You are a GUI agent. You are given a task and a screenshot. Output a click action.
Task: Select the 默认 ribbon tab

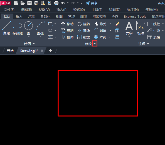pyautogui.click(x=7, y=16)
